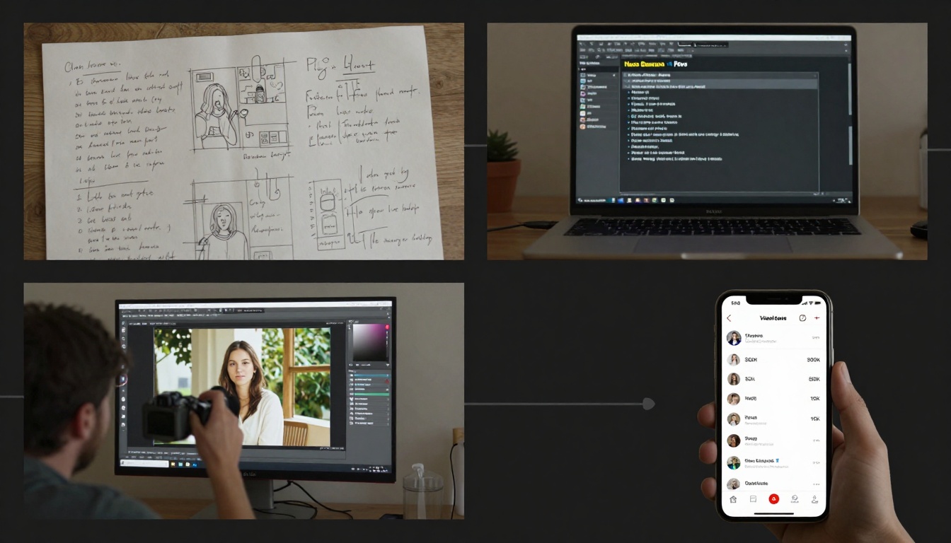951x543 pixels.
Task: Tap the red plus icon on phone
Action: tap(817, 317)
